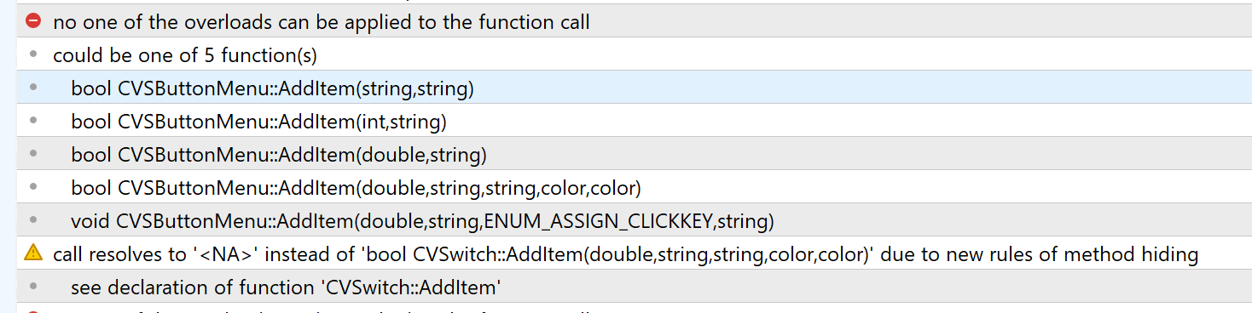Screen dimensions: 1252x313
Task: Click the bullet beside 'could be one of 5 function(s)'
Action: tap(33, 54)
